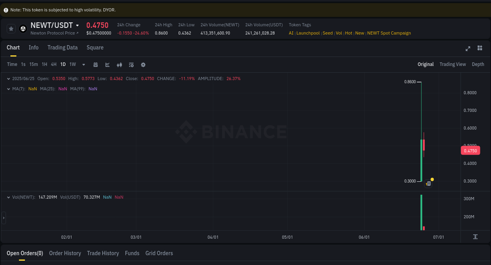Switch chart to Trading View mode
This screenshot has width=491, height=265.
tap(453, 64)
